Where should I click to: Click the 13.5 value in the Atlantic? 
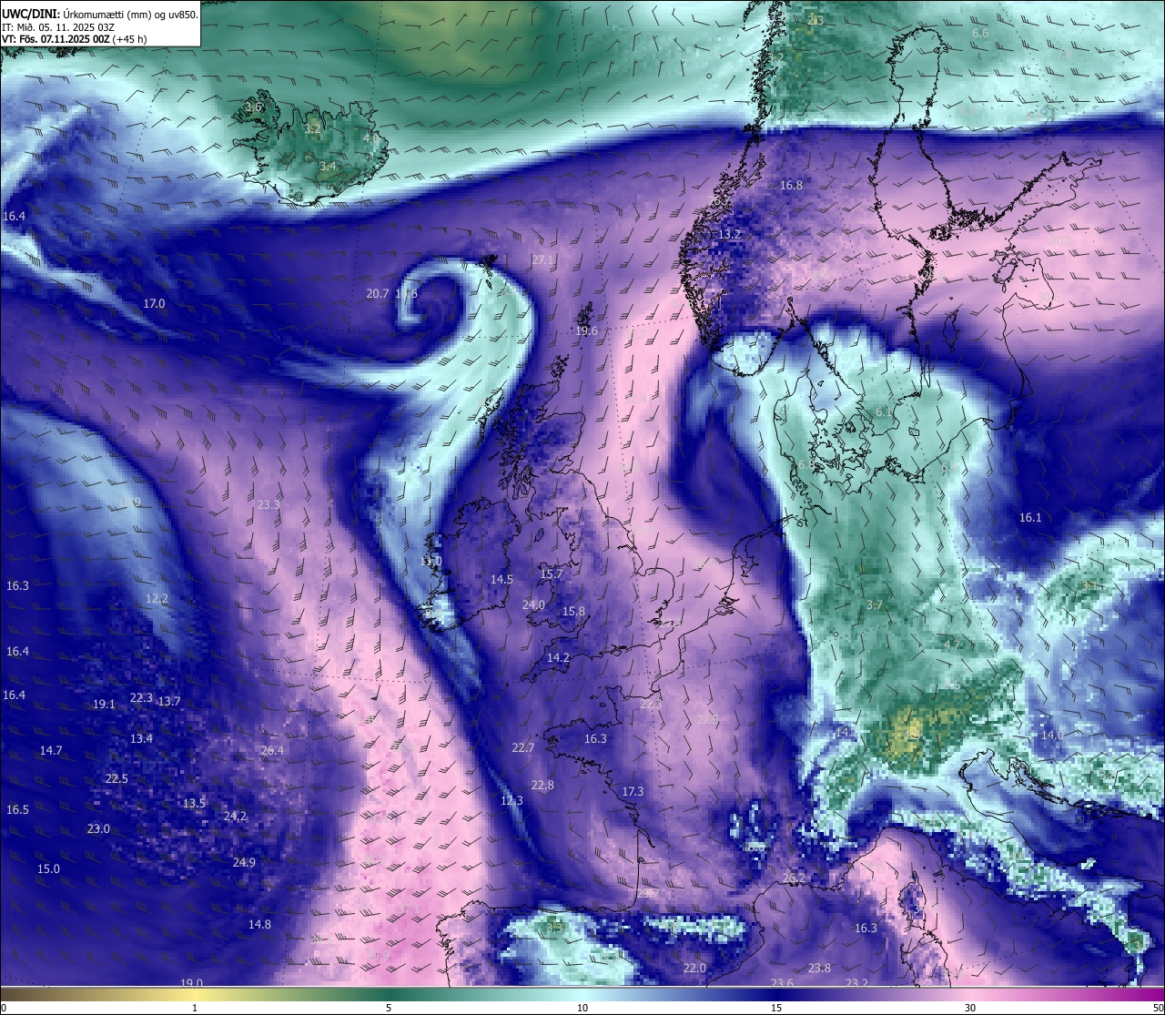(194, 804)
